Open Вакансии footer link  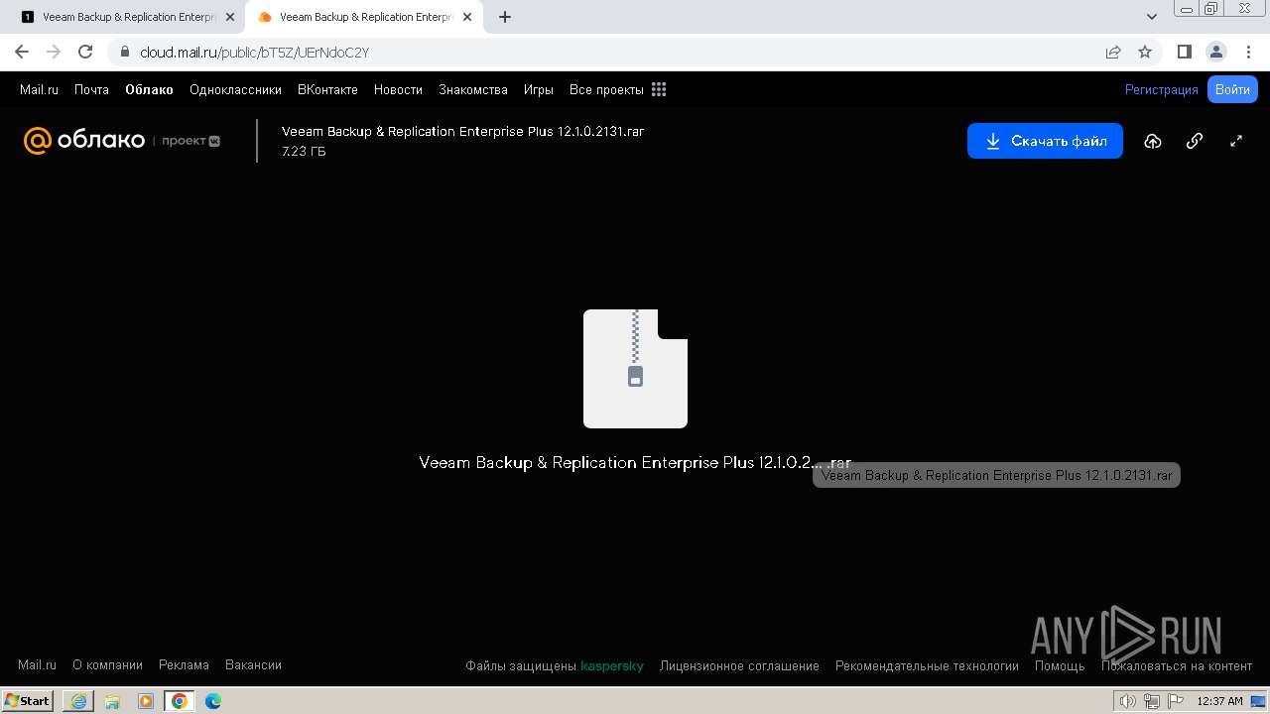(253, 665)
